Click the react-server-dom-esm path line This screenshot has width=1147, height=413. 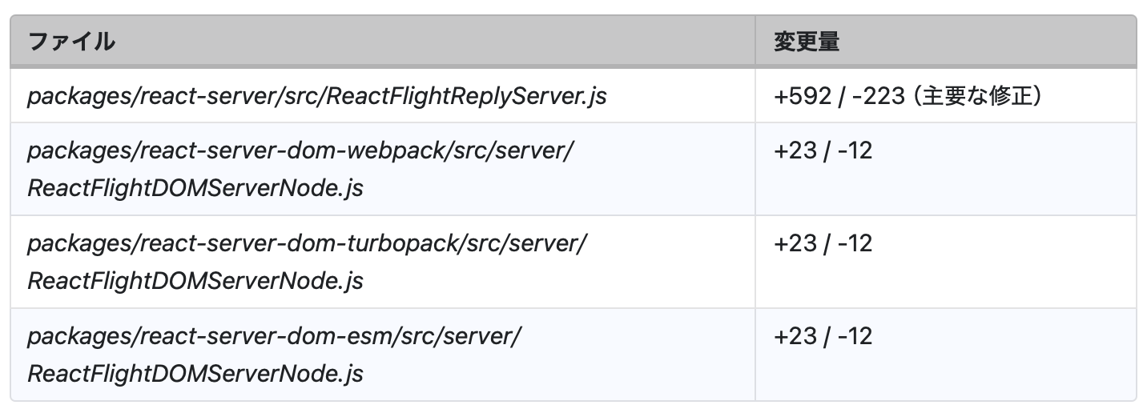pyautogui.click(x=274, y=336)
